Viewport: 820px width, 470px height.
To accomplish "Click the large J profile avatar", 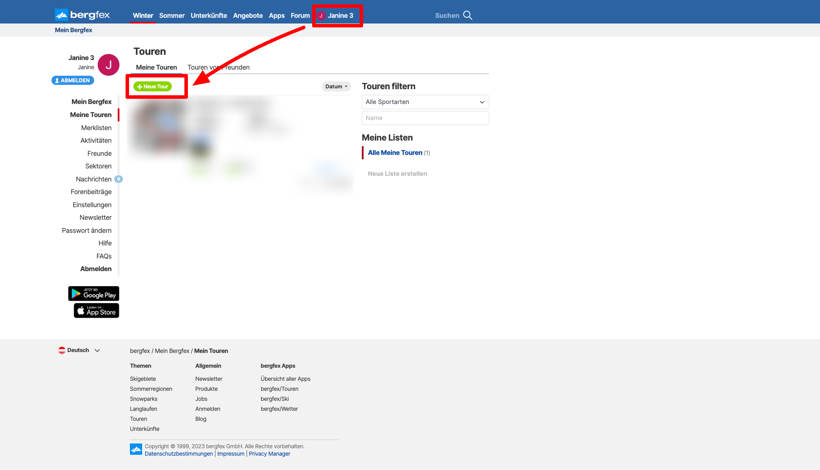I will pyautogui.click(x=109, y=65).
